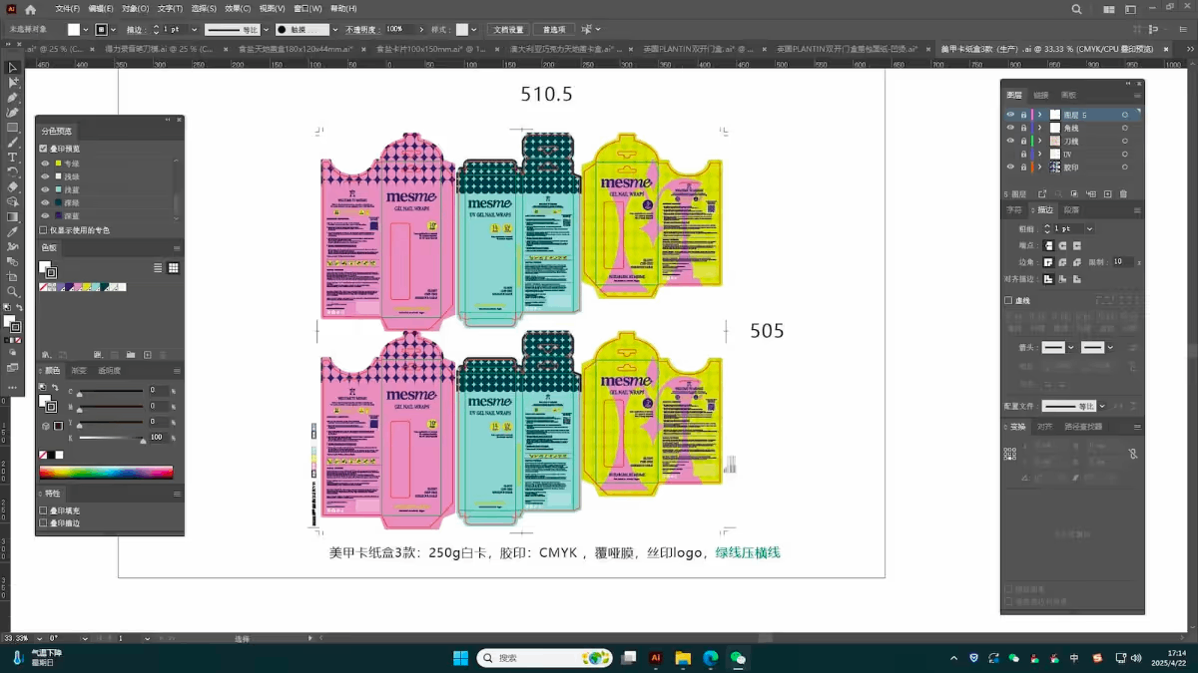
Task: Click the delete layer trash icon
Action: (x=1123, y=193)
